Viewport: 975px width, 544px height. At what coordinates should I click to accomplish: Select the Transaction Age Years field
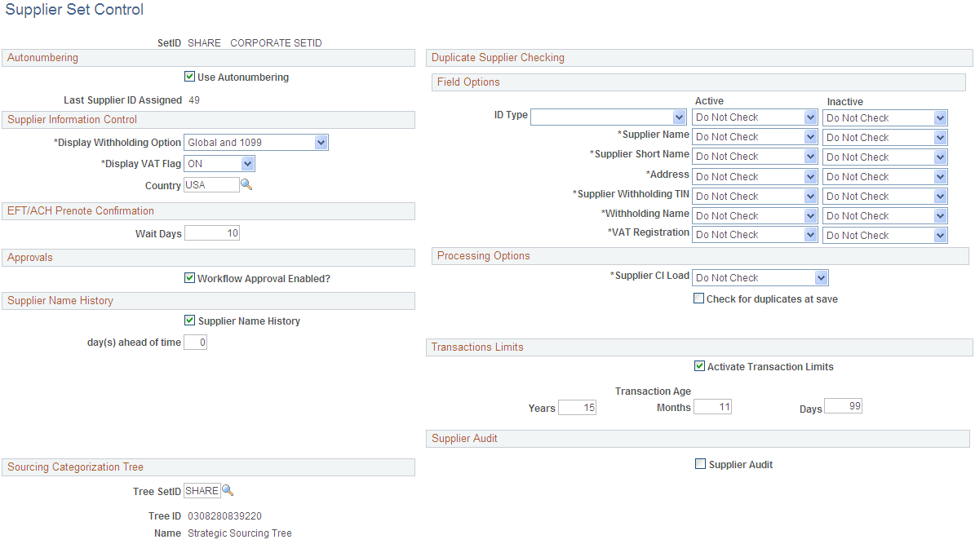tap(577, 407)
